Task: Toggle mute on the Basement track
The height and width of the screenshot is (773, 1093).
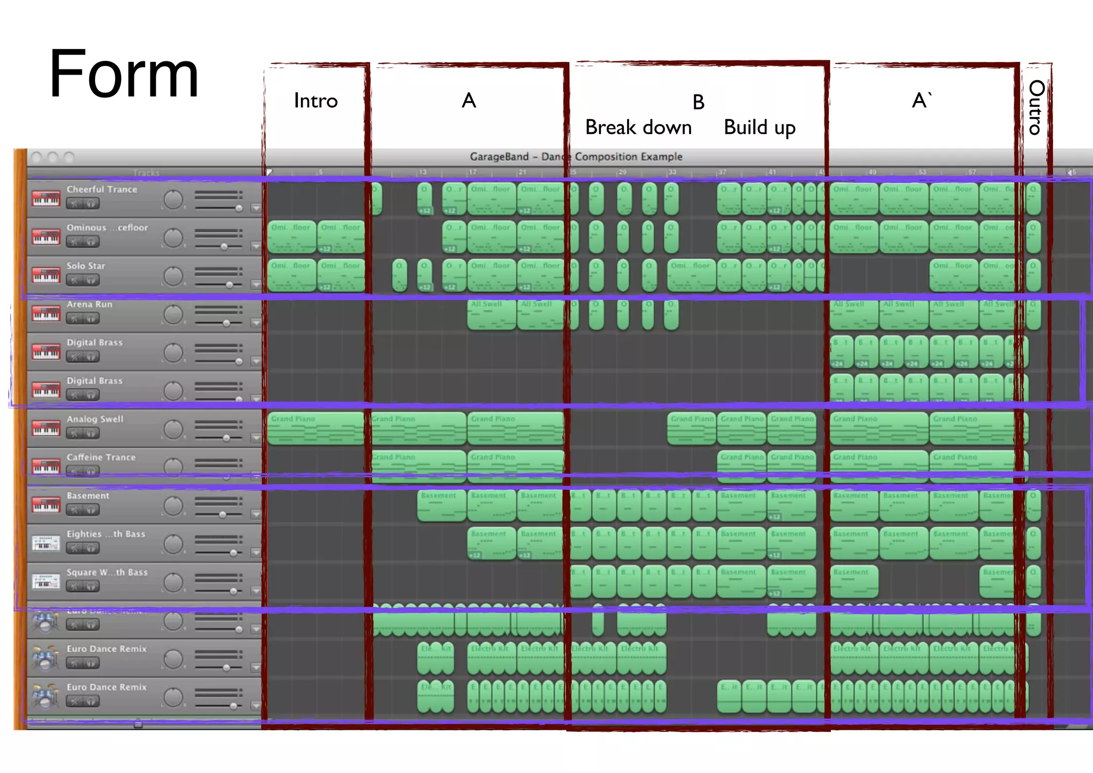Action: click(75, 510)
